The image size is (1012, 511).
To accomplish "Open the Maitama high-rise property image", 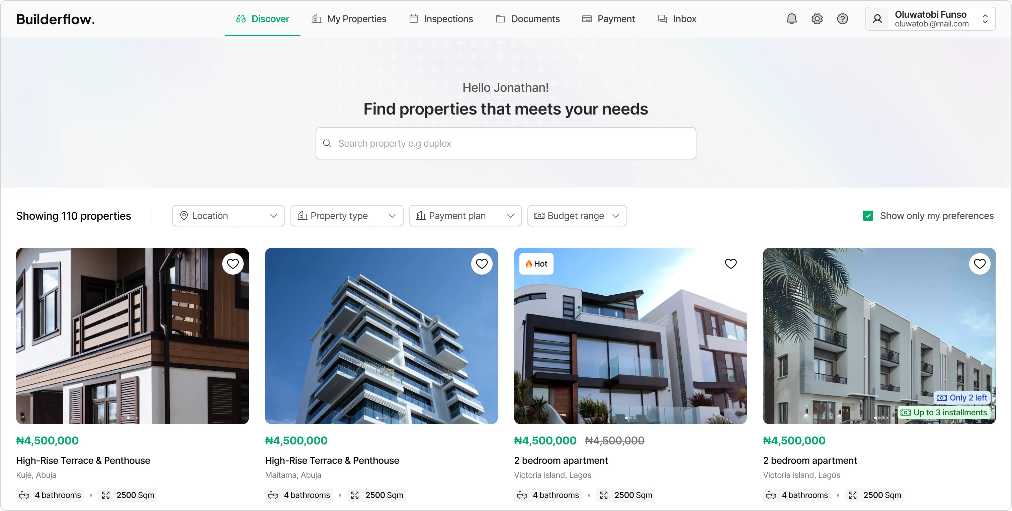I will click(381, 336).
